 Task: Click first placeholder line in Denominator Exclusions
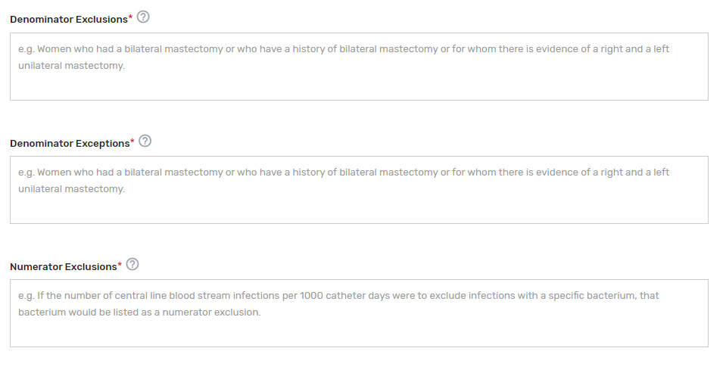tap(344, 49)
